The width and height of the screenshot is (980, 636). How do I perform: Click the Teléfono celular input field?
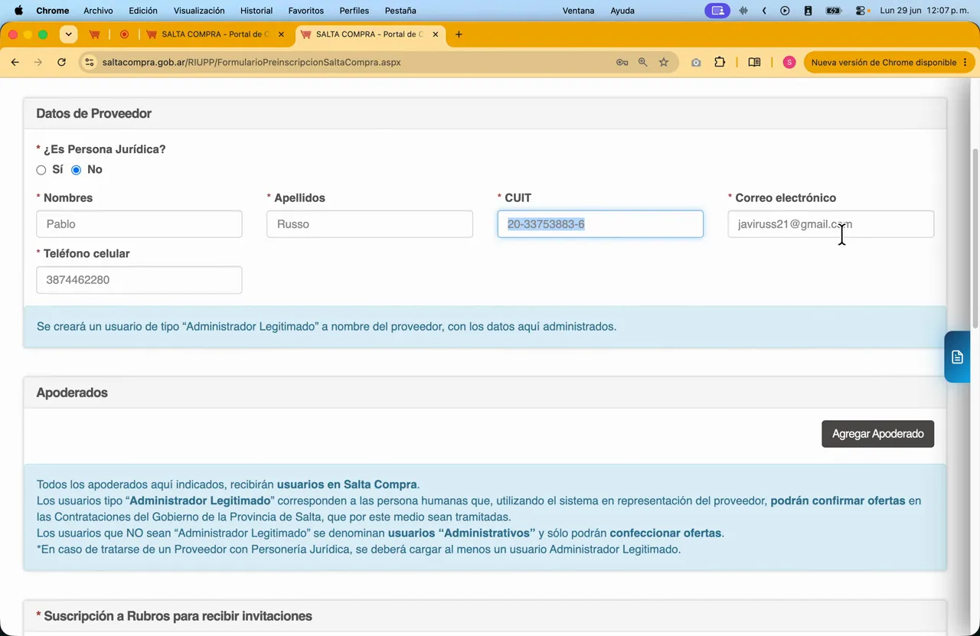(x=139, y=280)
